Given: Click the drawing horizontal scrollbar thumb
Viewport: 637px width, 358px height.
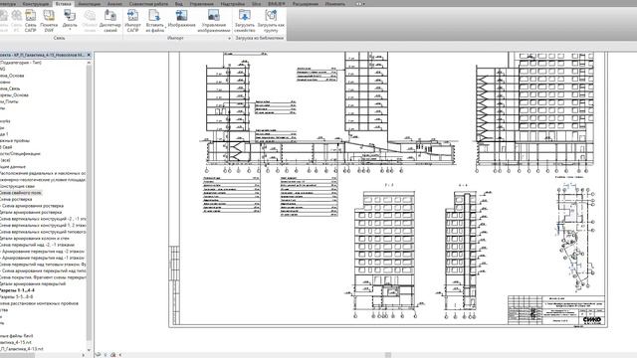Looking at the screenshot, I should [388, 355].
